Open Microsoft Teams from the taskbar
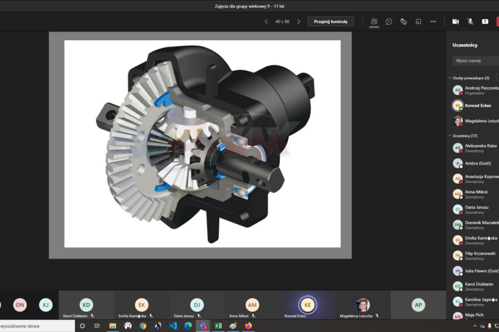The height and width of the screenshot is (332, 499). (x=203, y=326)
